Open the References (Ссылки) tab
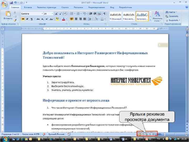This screenshot has height=142, width=189. [65, 7]
